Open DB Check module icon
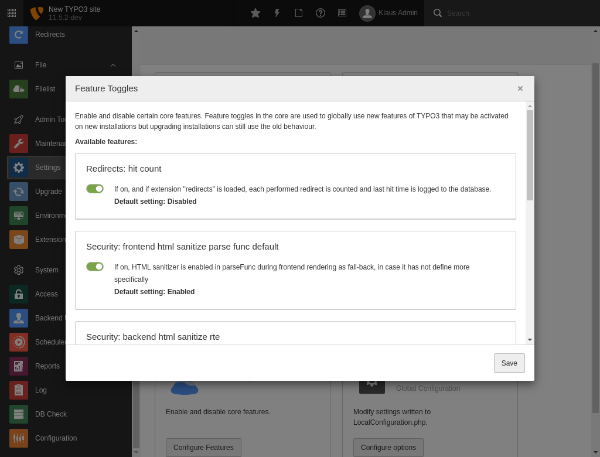The height and width of the screenshot is (457, 600). [19, 414]
